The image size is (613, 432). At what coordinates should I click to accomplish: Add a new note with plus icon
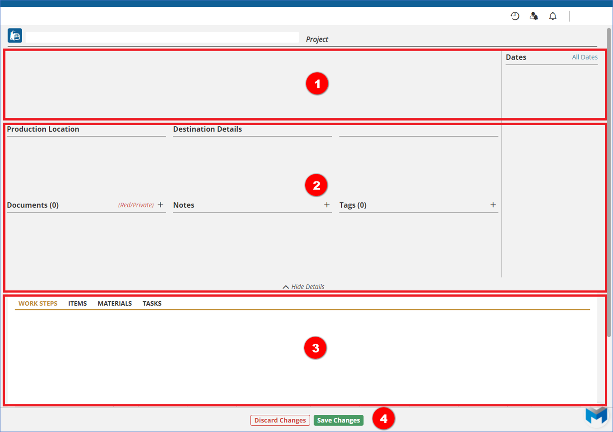327,205
